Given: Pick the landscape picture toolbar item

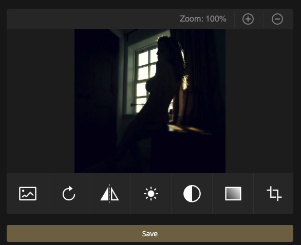Looking at the screenshot, I should 28,194.
